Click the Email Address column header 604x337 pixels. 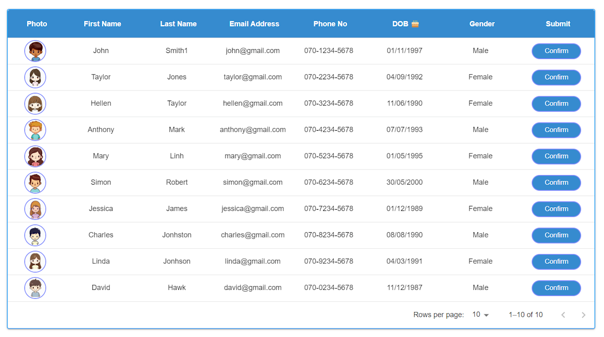pyautogui.click(x=254, y=24)
